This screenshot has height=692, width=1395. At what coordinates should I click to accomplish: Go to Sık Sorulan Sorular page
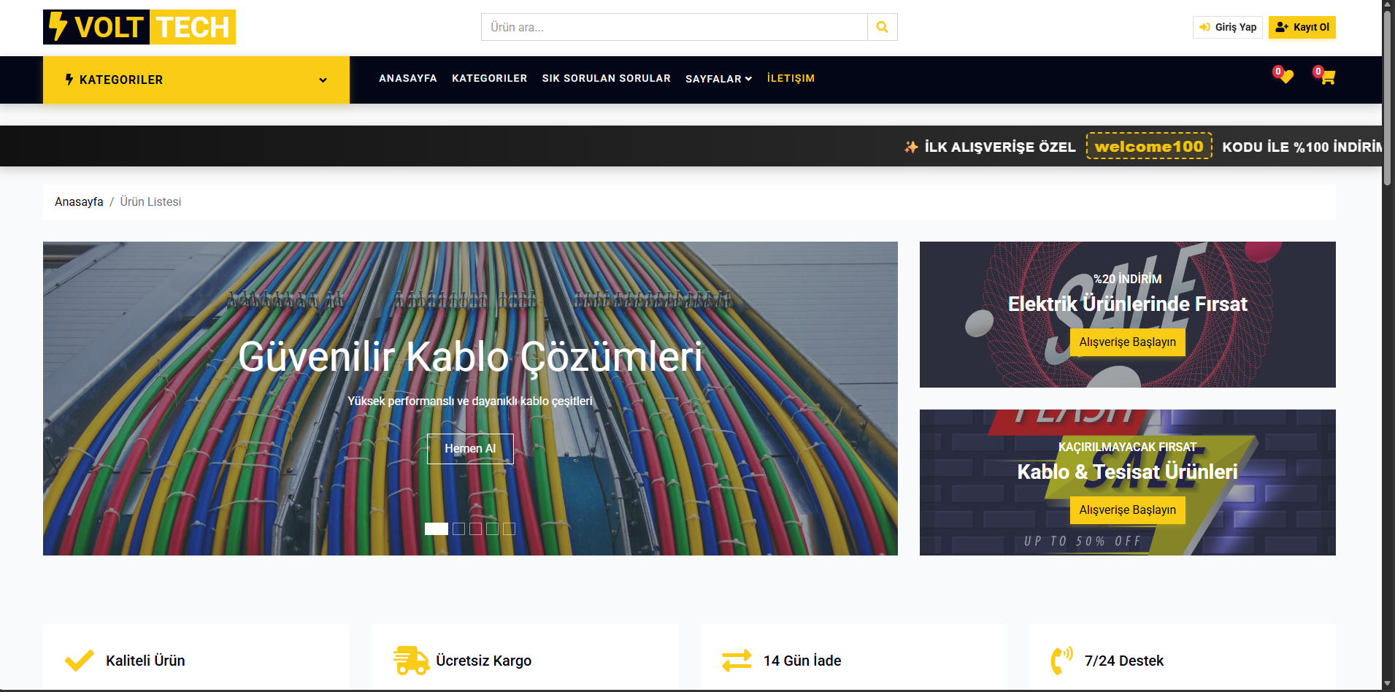[x=606, y=78]
